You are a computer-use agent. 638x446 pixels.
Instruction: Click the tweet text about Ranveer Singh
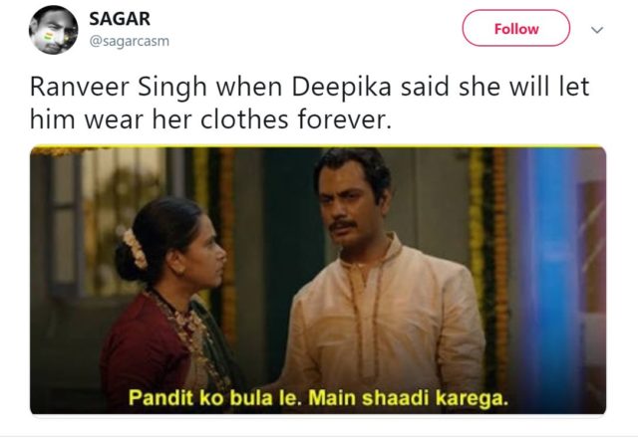point(309,103)
